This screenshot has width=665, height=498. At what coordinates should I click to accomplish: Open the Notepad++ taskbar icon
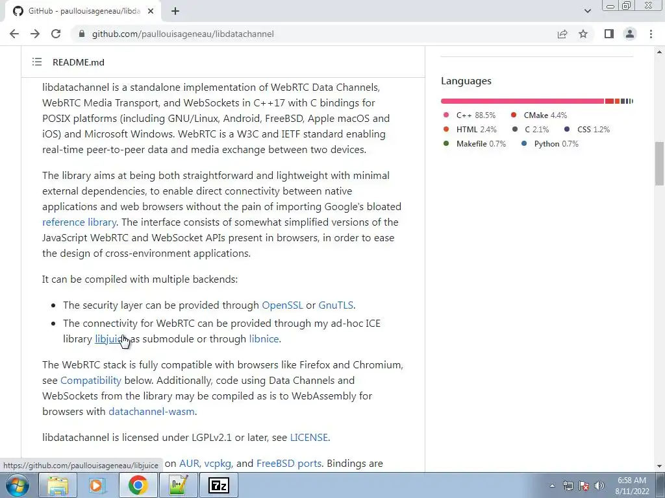click(x=178, y=485)
